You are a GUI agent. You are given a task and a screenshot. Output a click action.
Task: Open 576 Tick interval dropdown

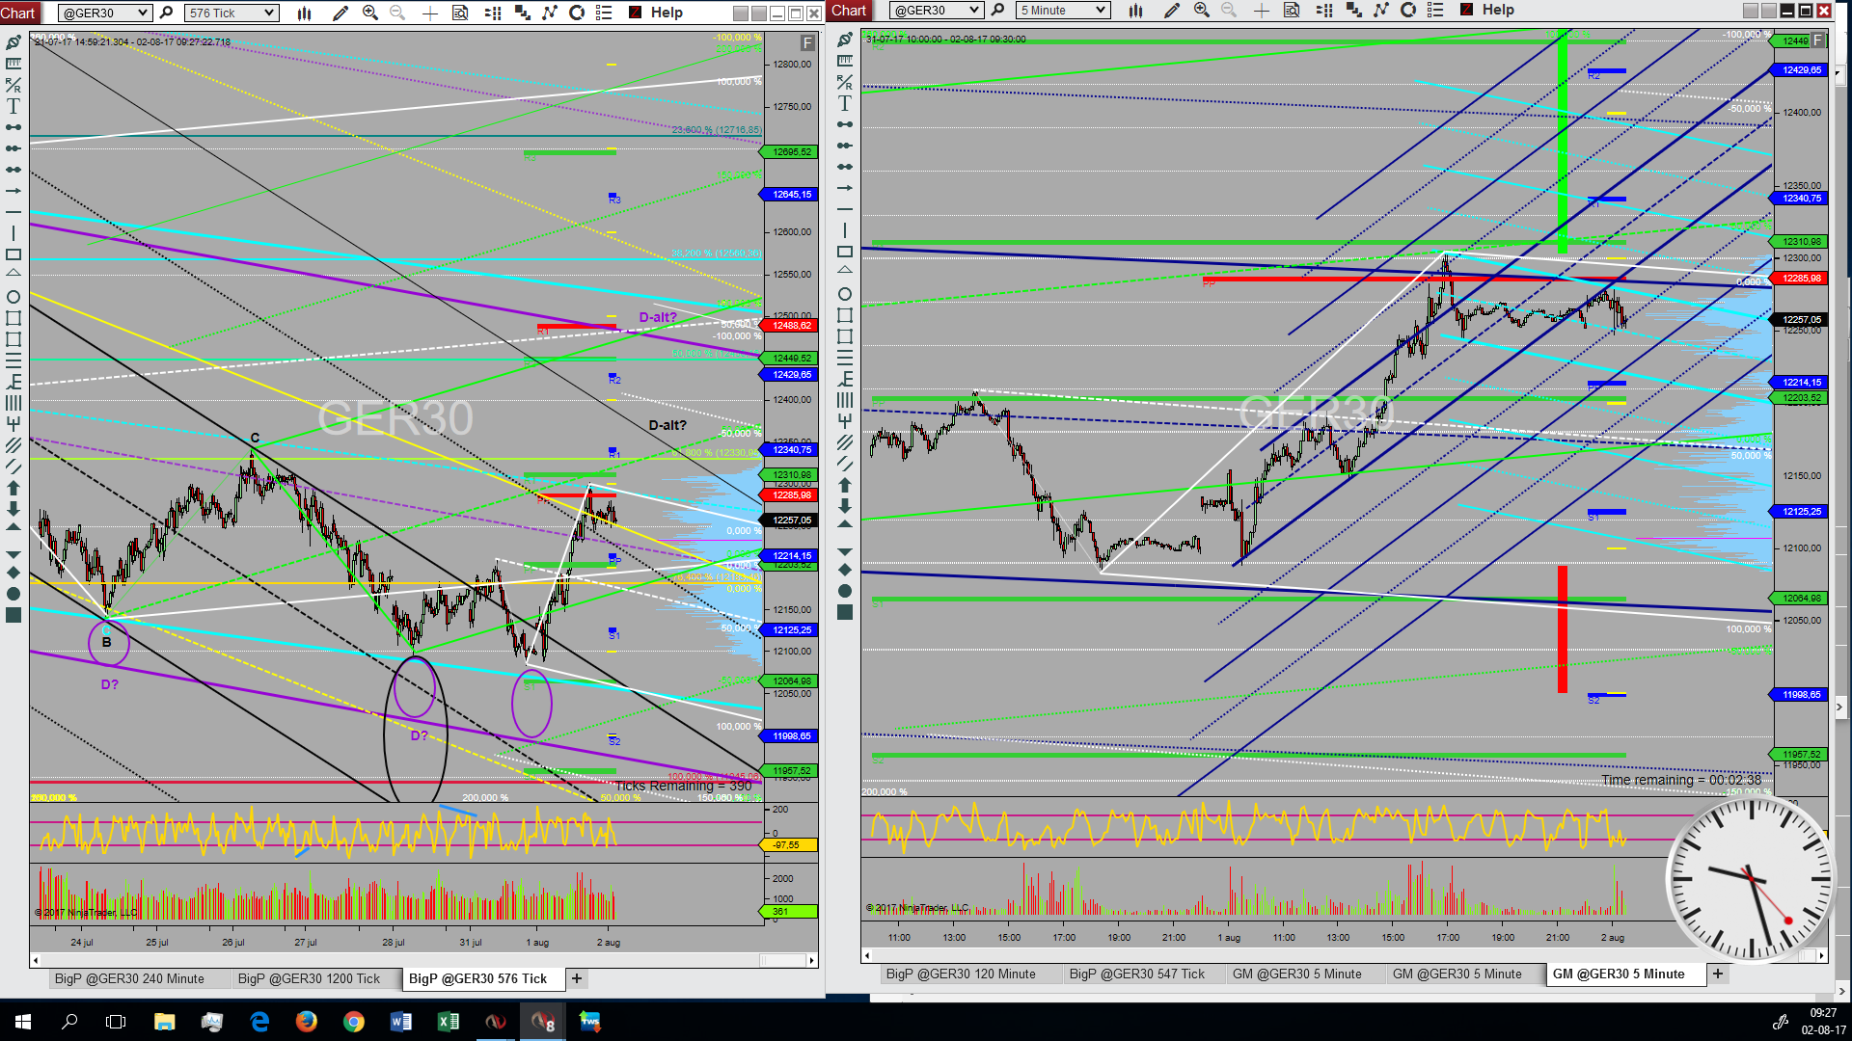tap(231, 13)
